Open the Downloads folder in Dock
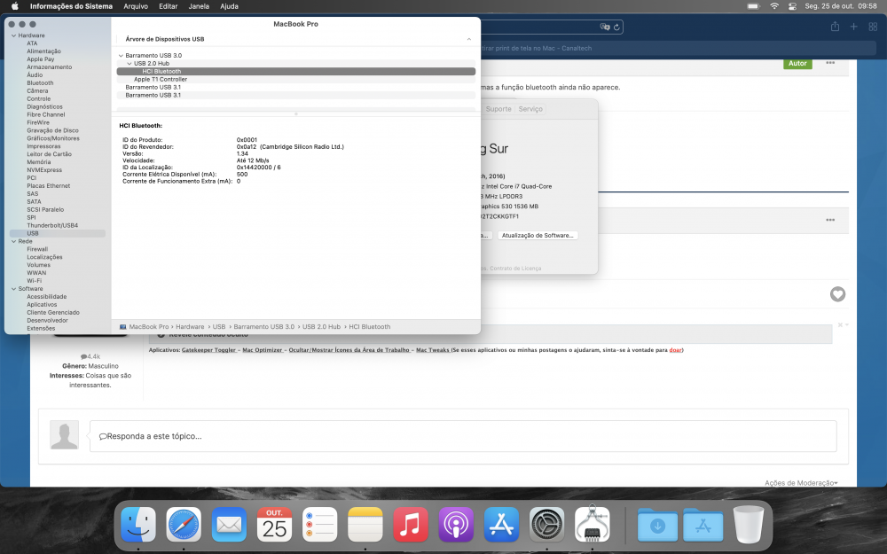The width and height of the screenshot is (887, 554). tap(657, 525)
